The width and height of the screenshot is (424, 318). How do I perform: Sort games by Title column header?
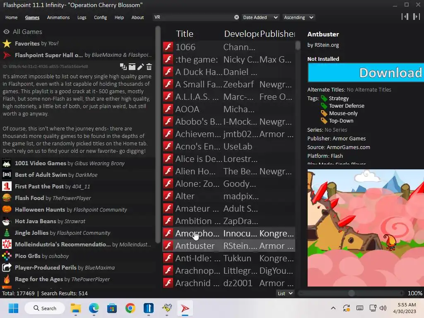(185, 34)
